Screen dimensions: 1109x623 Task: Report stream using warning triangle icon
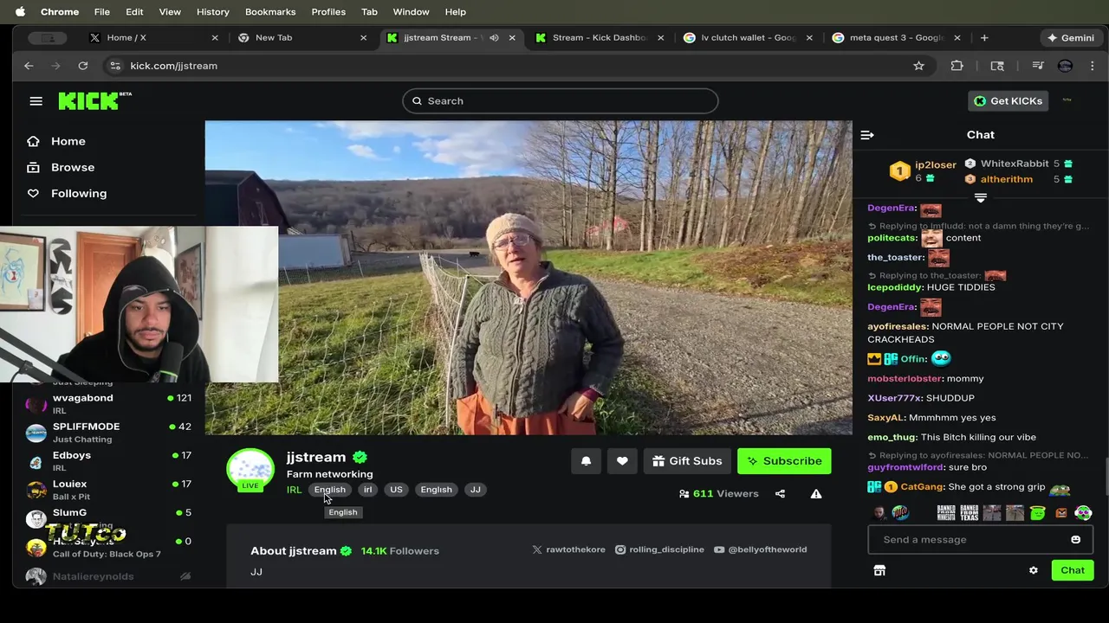815,494
